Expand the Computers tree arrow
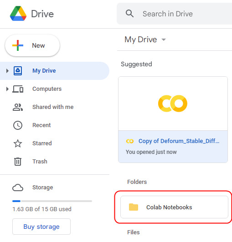This screenshot has width=232, height=242. 7,89
